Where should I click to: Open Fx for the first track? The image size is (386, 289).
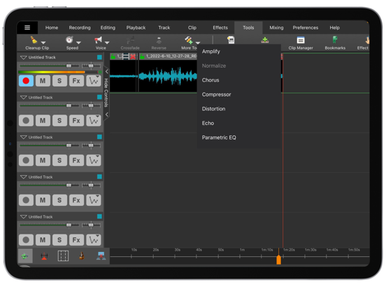click(x=76, y=81)
